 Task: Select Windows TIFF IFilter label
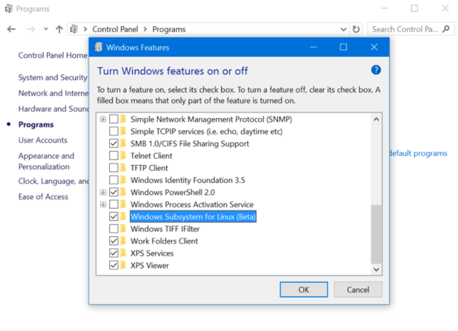click(x=165, y=229)
